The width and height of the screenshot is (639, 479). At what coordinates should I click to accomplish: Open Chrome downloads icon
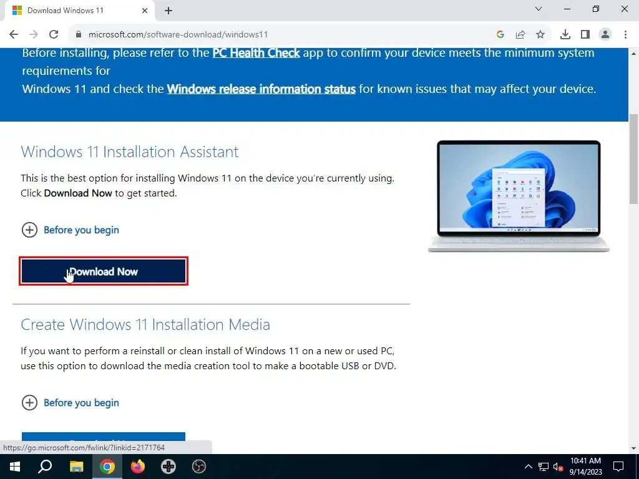[565, 35]
